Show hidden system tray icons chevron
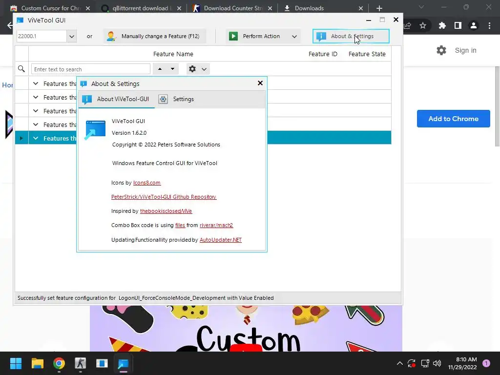500x375 pixels. coord(399,363)
